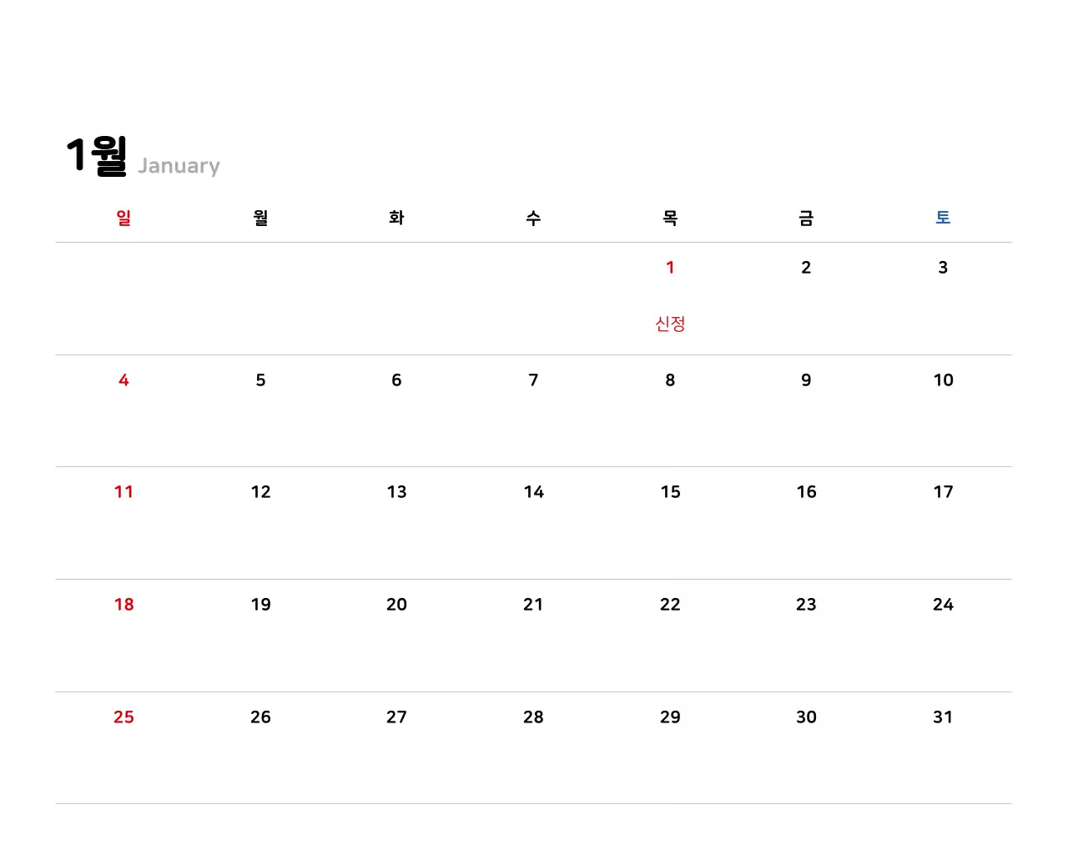Screen dimensions: 1068x860
Task: Click the red 신정 holiday label
Action: pos(670,324)
